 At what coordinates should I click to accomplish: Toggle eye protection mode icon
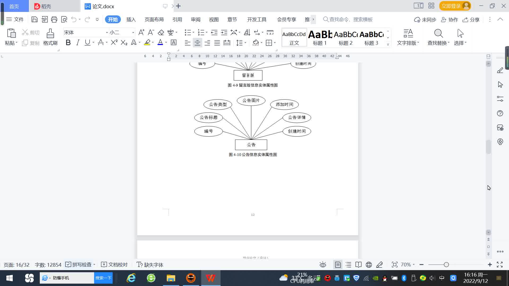tap(323, 265)
